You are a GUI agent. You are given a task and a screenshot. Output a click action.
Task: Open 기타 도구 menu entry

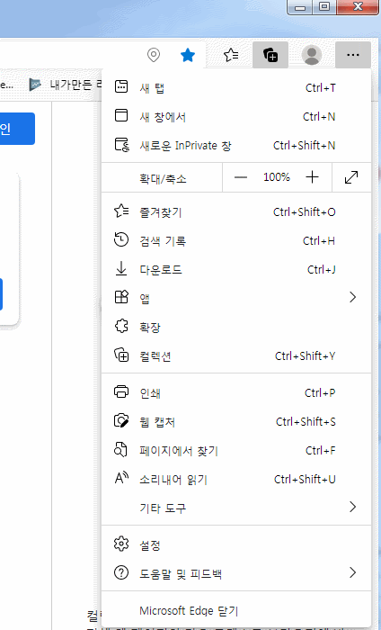[x=236, y=508]
